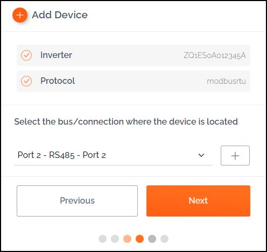Proceed with the orange Next button

click(198, 201)
